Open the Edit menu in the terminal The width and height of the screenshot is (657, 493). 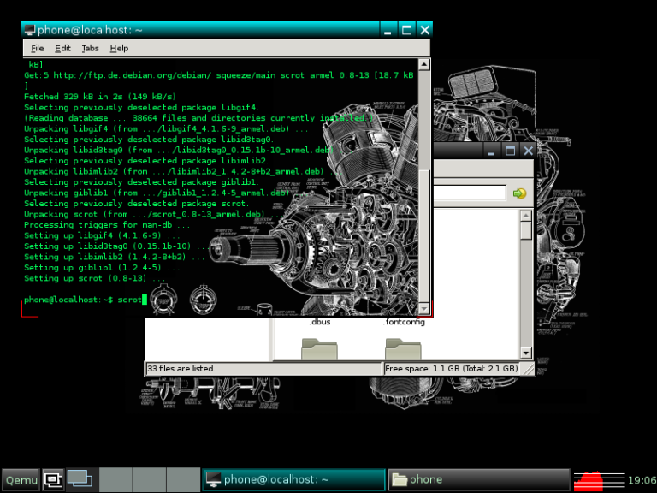tap(63, 49)
